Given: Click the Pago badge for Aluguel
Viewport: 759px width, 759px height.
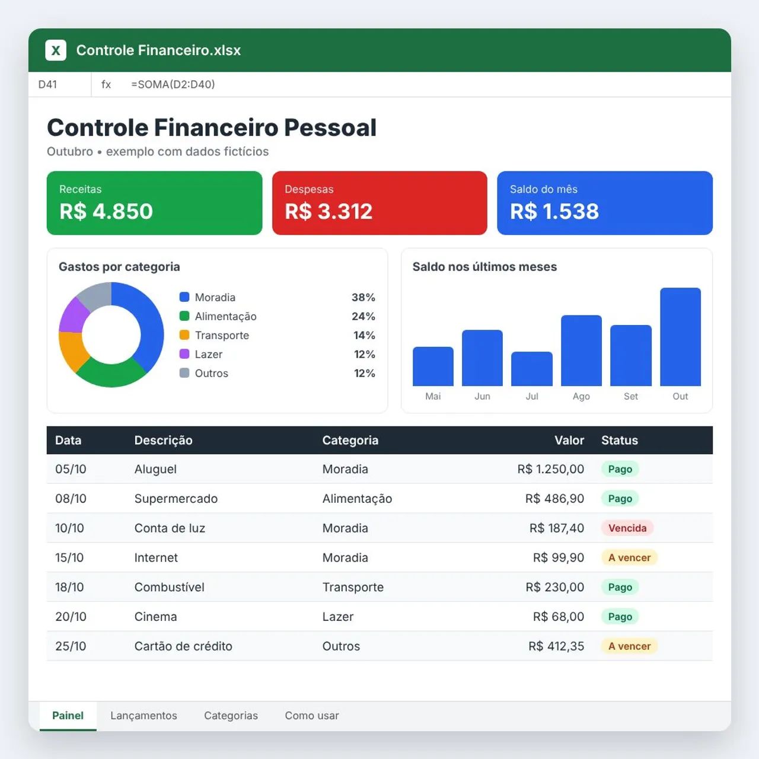Looking at the screenshot, I should (x=620, y=469).
